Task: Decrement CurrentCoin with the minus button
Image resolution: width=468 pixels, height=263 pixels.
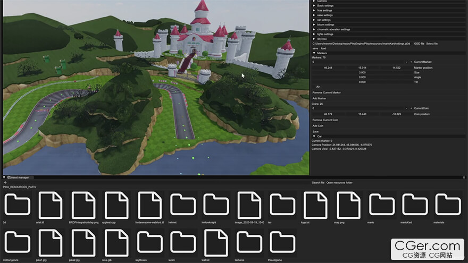Action: [x=406, y=108]
